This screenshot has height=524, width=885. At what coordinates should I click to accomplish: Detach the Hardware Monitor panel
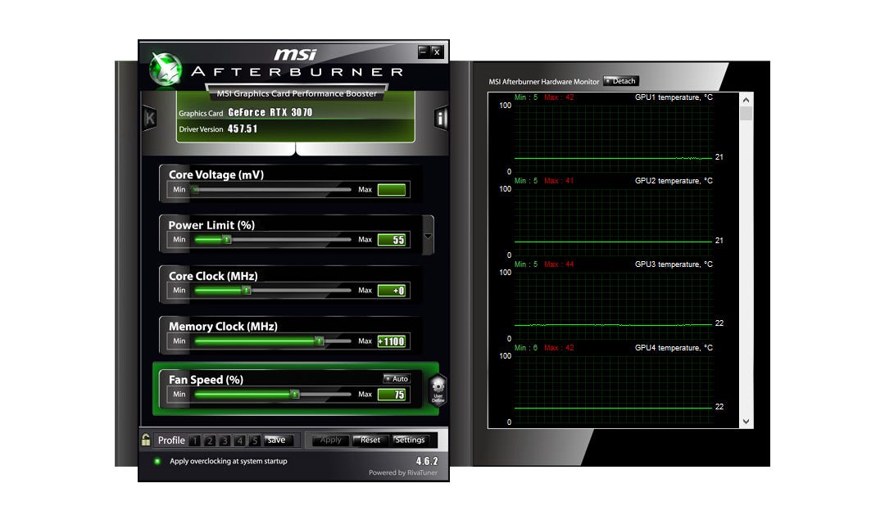[621, 81]
